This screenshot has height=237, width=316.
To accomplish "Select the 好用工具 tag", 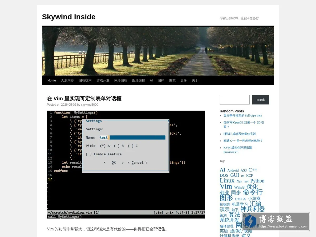I will 240,199.
